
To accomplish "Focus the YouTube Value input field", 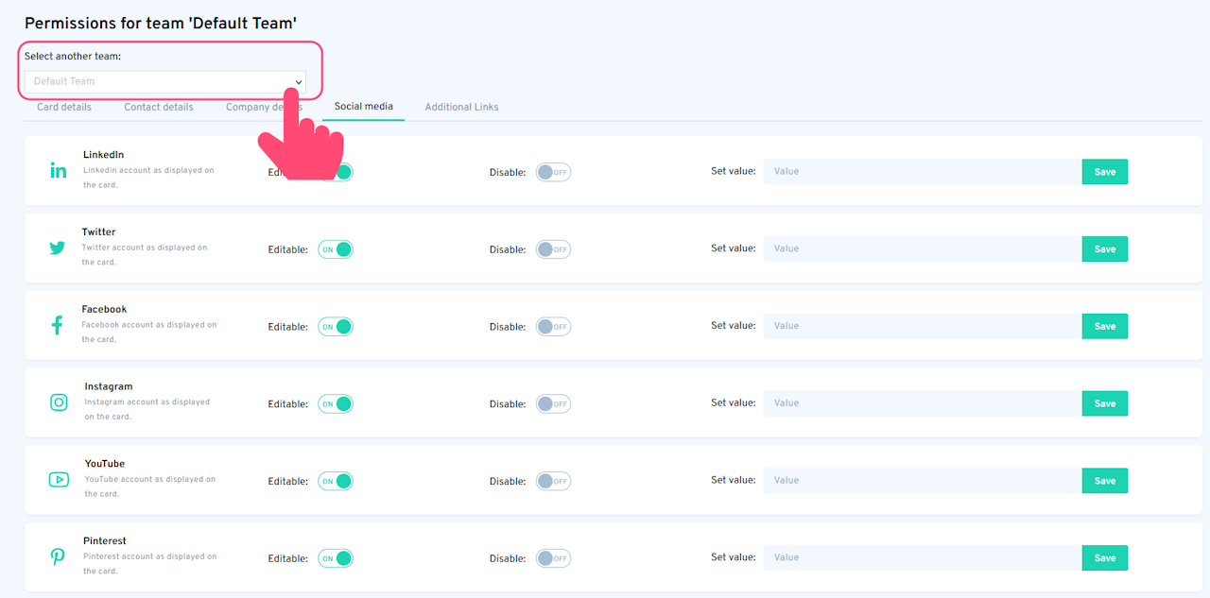I will pyautogui.click(x=923, y=481).
